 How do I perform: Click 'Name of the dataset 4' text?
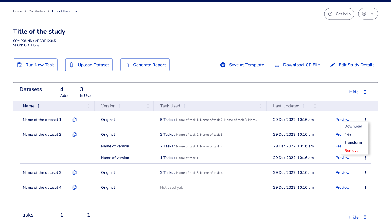[42, 187]
